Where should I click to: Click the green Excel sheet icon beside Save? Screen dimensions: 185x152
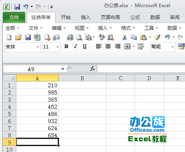click(x=37, y=37)
